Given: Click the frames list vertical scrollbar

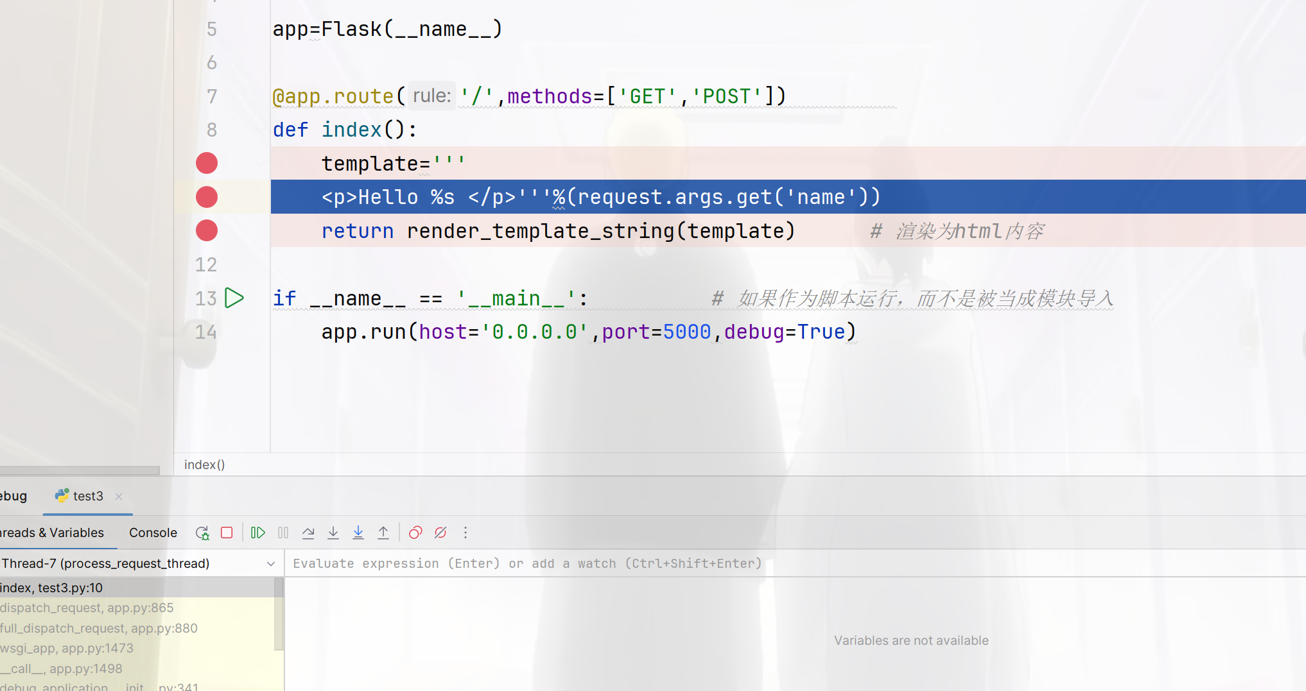Looking at the screenshot, I should pyautogui.click(x=279, y=614).
